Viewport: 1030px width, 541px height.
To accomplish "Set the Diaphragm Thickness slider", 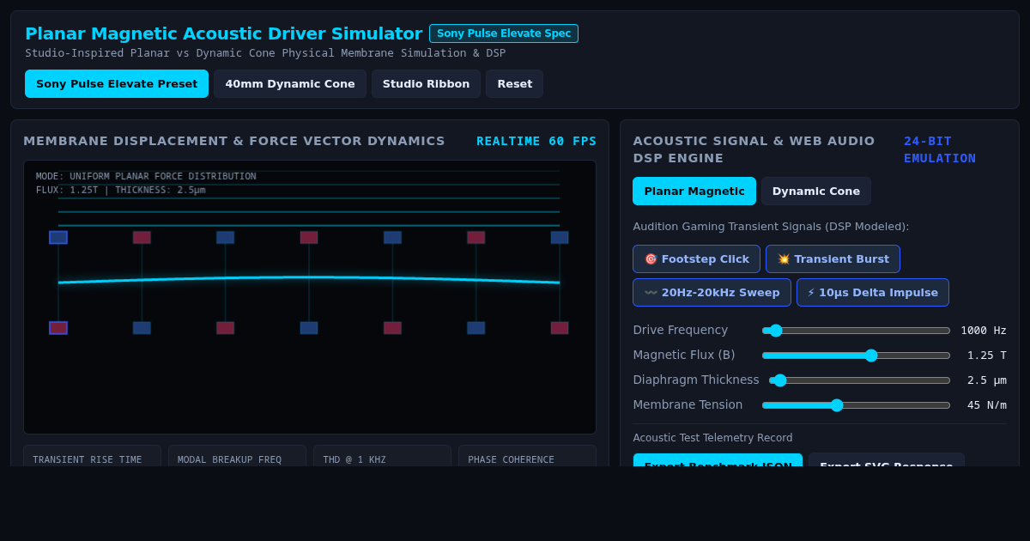I will [x=859, y=380].
